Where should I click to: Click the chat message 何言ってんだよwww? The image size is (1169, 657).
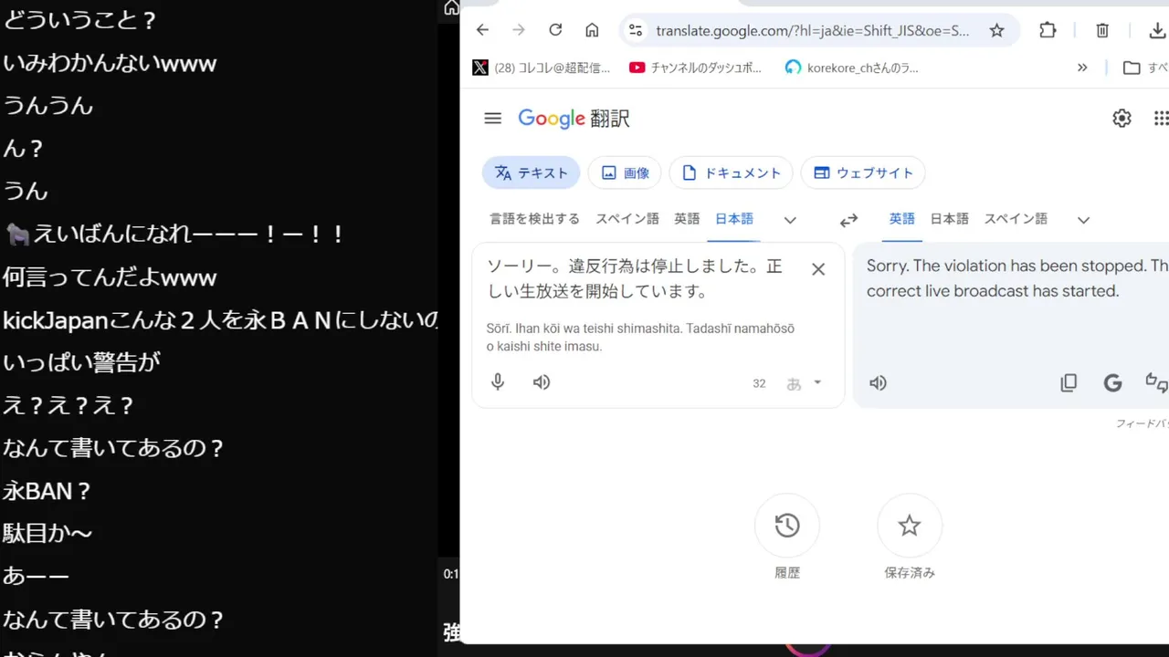(110, 276)
